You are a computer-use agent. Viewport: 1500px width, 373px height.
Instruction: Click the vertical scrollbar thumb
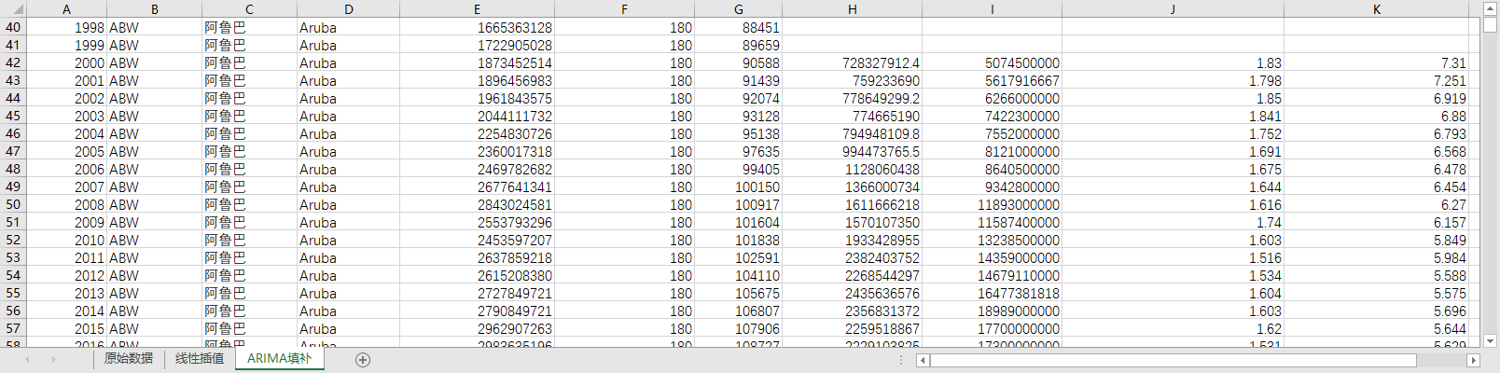[1490, 24]
